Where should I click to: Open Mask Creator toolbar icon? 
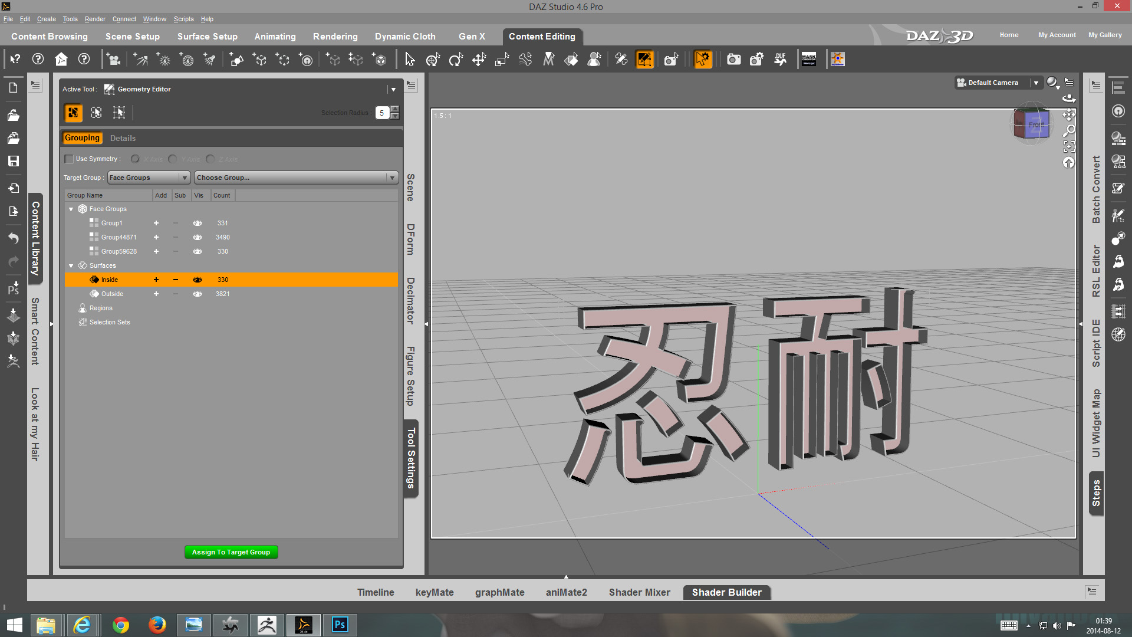pyautogui.click(x=809, y=60)
